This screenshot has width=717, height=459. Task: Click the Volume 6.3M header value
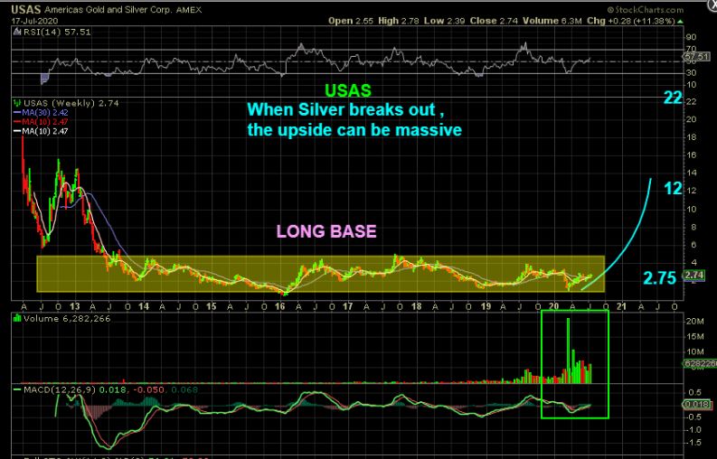(x=552, y=21)
